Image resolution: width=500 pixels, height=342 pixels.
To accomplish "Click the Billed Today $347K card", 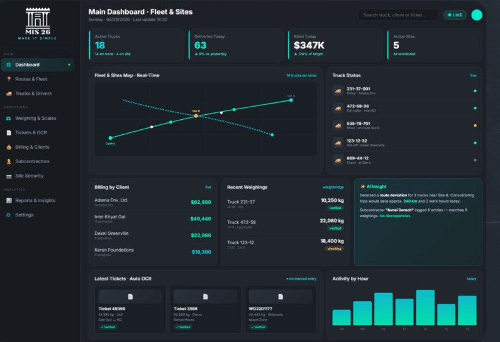I will click(335, 45).
